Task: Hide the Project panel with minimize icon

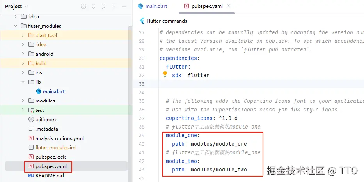Action: click(124, 7)
